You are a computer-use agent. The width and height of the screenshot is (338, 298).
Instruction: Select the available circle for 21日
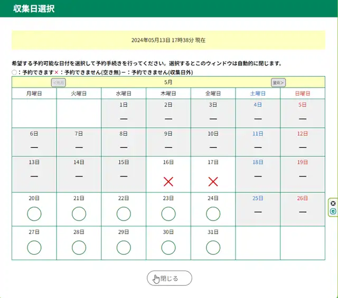[x=79, y=214]
